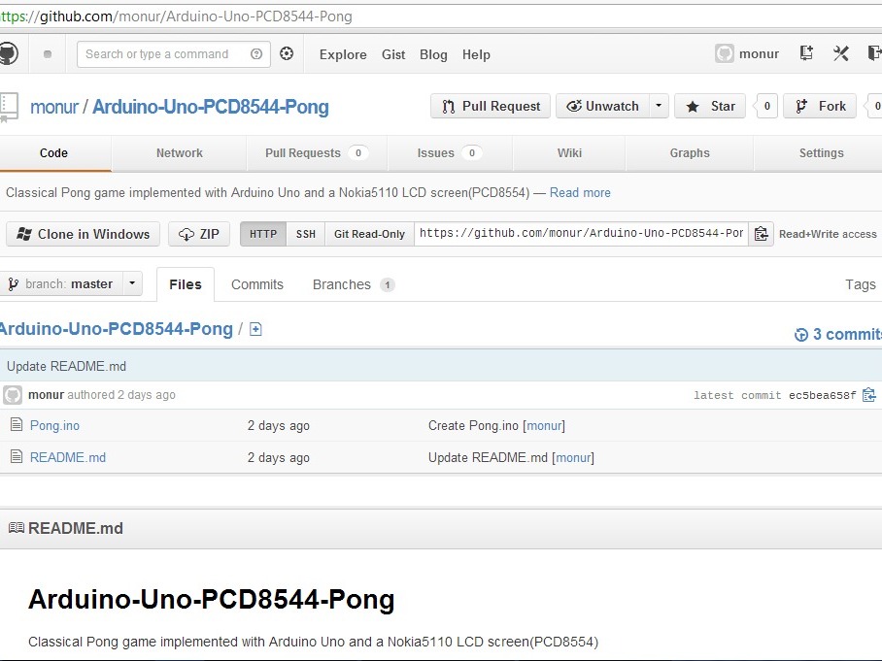Copy commit SHA ec5bea658f icon
The image size is (882, 661).
pyautogui.click(x=869, y=395)
